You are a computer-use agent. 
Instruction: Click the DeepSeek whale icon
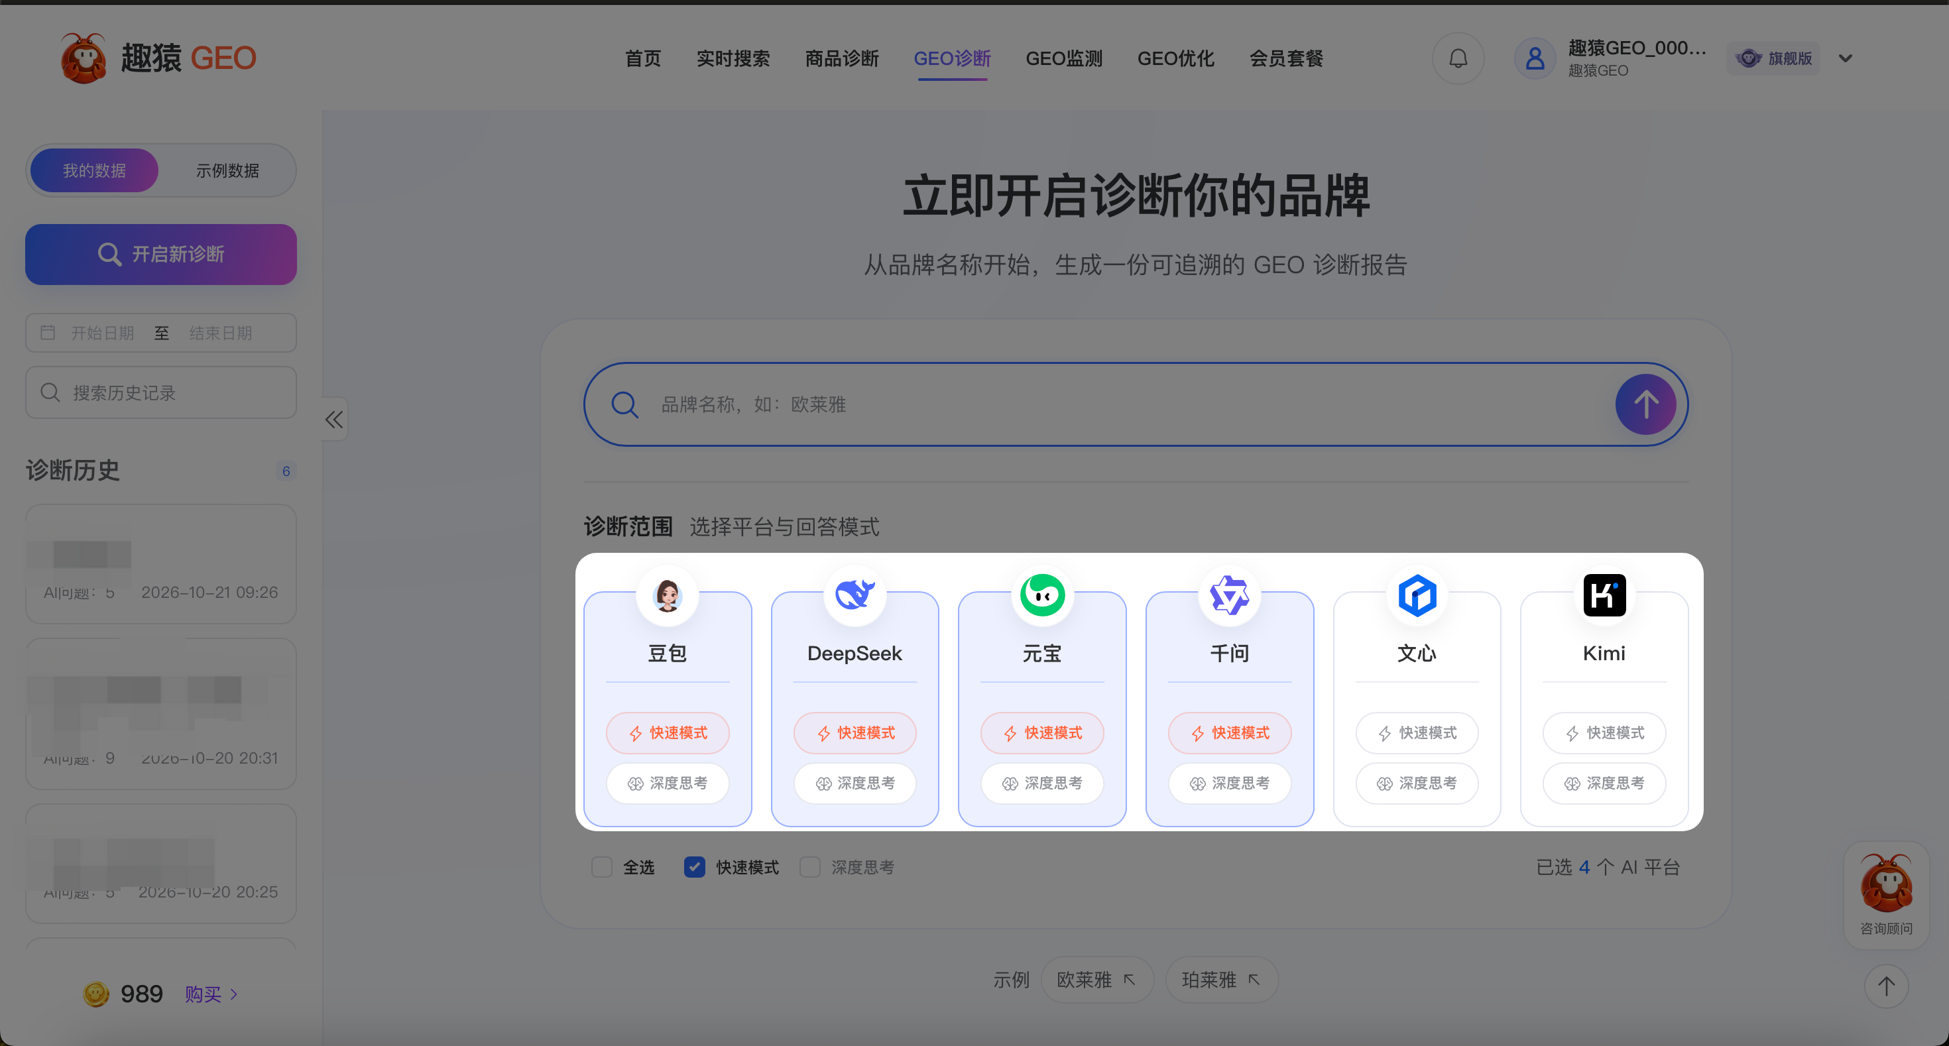[x=855, y=595]
